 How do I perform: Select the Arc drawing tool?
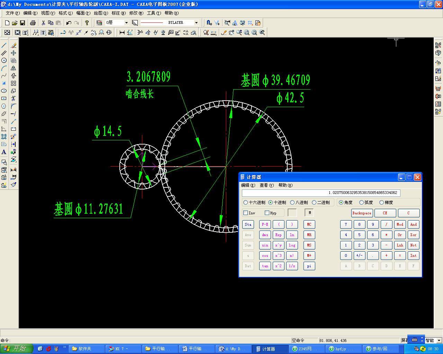tap(4, 68)
